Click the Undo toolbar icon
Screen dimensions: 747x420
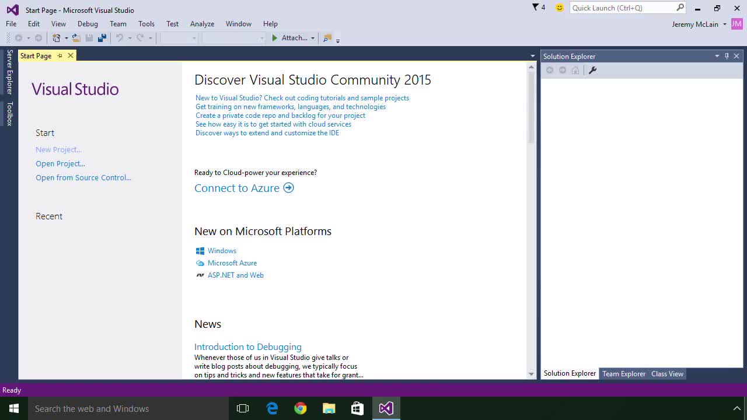[x=119, y=38]
